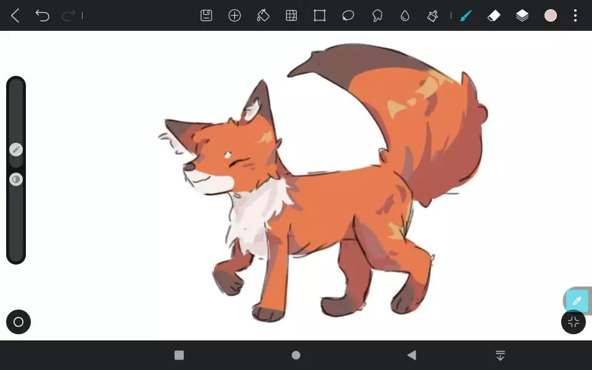Select the paint bucket fill tool
Image resolution: width=592 pixels, height=370 pixels.
click(x=263, y=16)
